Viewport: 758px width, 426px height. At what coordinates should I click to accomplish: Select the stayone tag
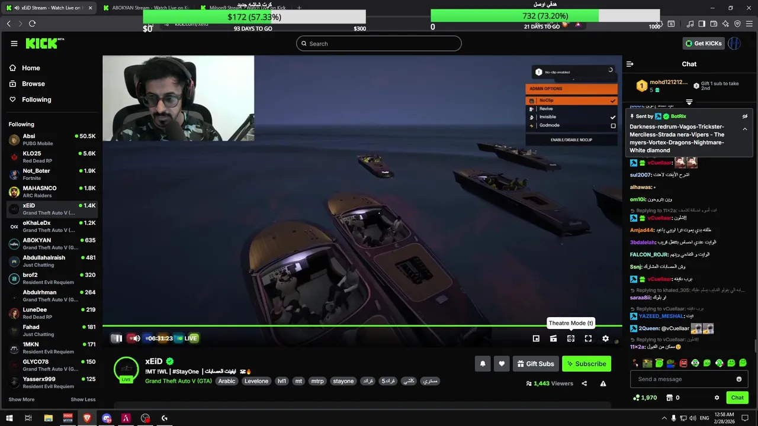coord(343,381)
